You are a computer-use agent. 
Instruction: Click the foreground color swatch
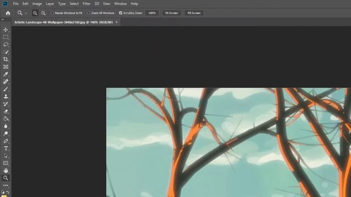tap(4, 196)
